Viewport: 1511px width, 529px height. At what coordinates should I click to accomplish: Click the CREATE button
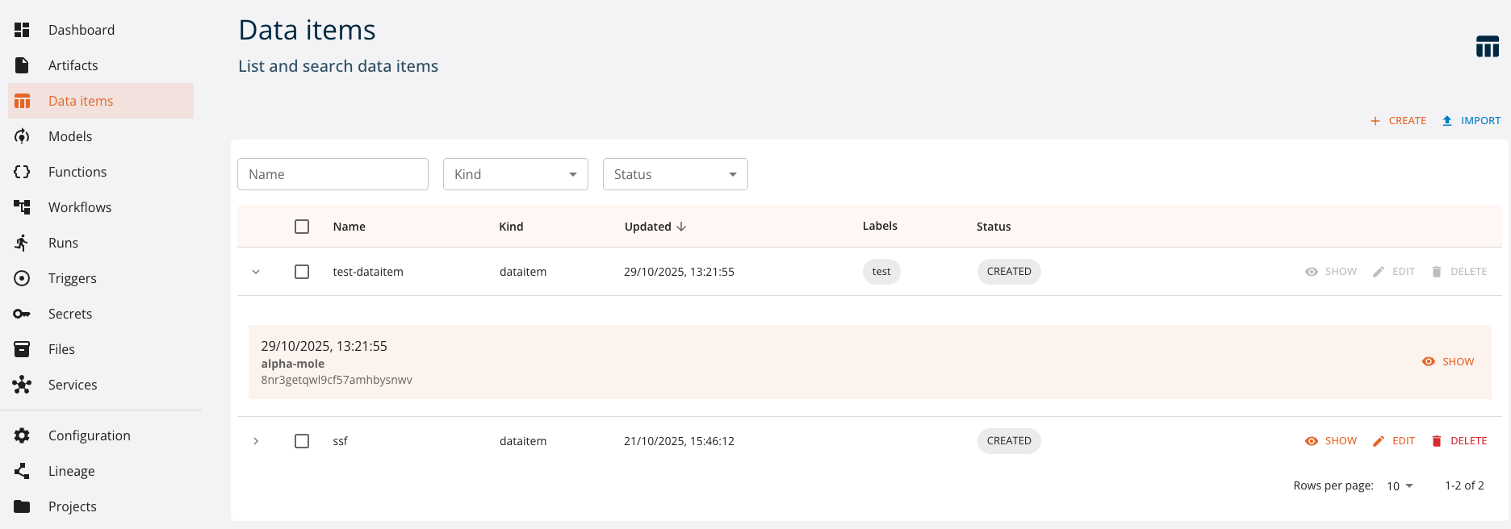click(x=1398, y=121)
